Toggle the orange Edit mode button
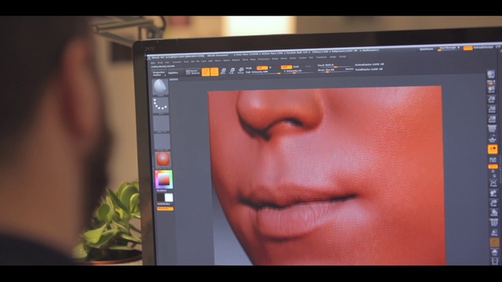Screen dimensions: 502x282 click(x=206, y=71)
